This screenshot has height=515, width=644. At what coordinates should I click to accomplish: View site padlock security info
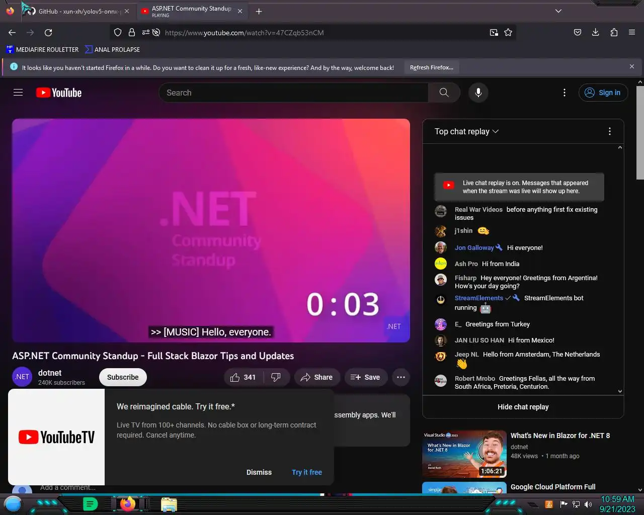(132, 33)
